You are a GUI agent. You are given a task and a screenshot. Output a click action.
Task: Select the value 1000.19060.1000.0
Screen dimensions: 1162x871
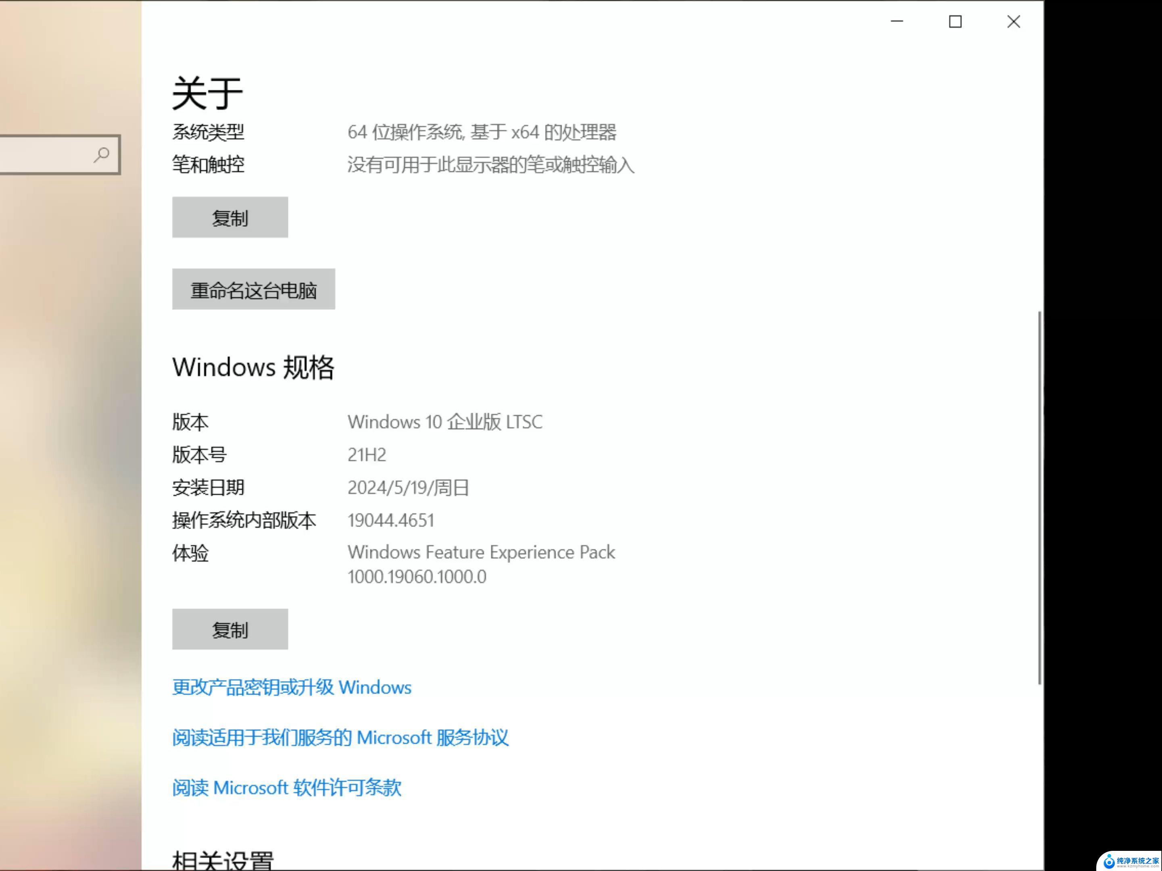point(417,577)
